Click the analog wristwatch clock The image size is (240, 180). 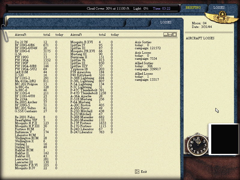198,145
